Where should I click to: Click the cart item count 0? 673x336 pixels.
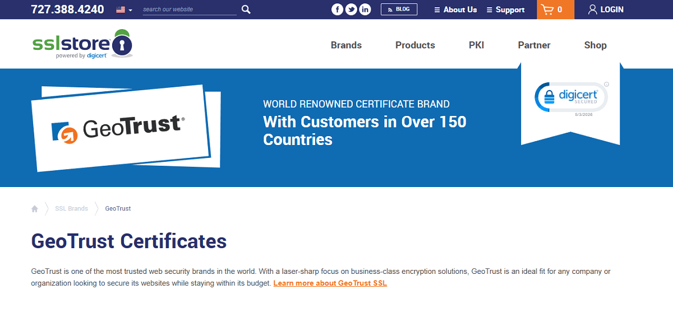pyautogui.click(x=560, y=10)
